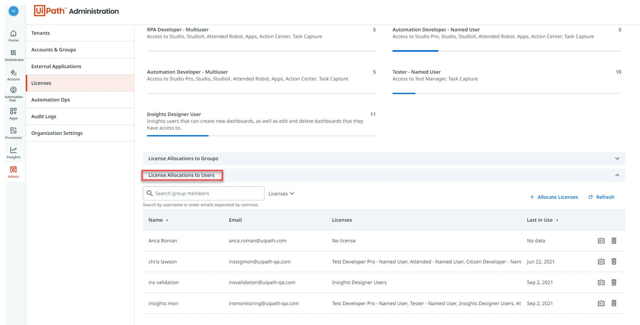Click the search magnifier icon

point(150,193)
